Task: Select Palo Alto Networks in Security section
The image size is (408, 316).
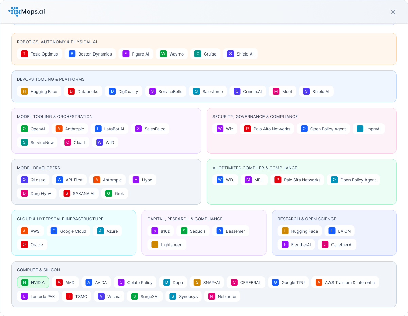Action: tap(267, 129)
